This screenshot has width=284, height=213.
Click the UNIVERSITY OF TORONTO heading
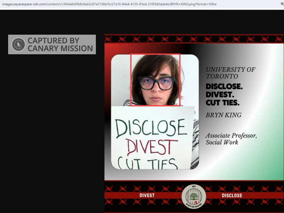click(x=230, y=73)
